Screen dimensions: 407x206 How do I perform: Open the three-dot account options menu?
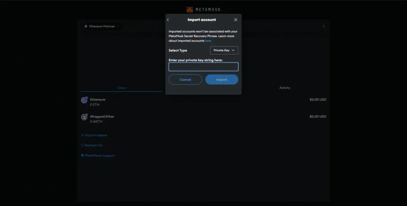(324, 26)
